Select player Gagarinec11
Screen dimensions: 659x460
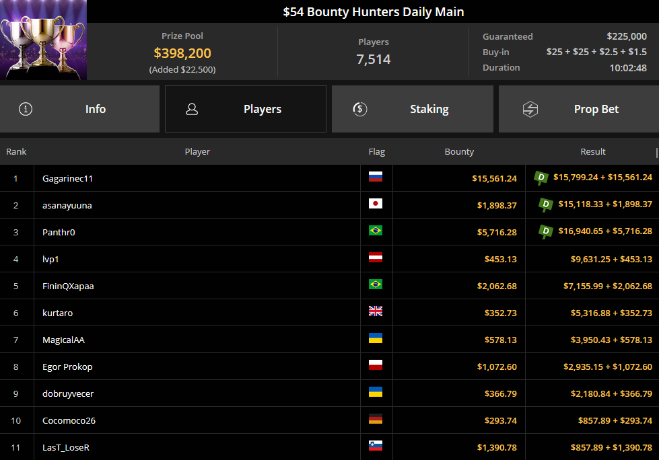click(x=68, y=178)
